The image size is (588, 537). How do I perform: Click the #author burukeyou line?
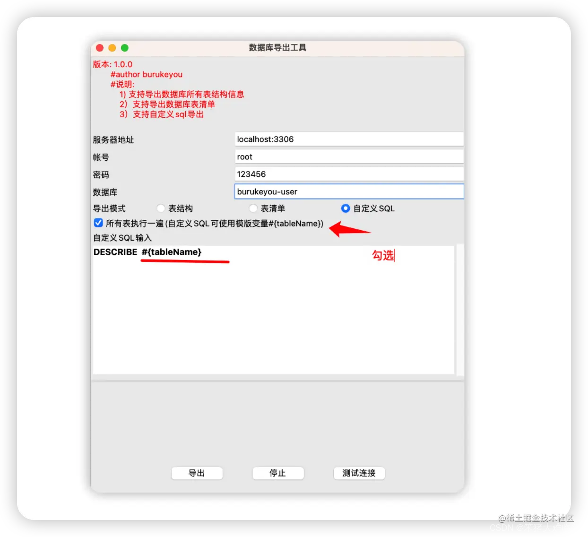[147, 74]
